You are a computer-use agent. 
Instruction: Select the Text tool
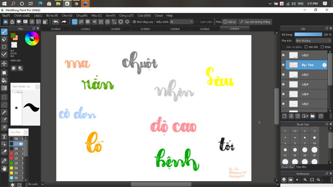point(4,137)
